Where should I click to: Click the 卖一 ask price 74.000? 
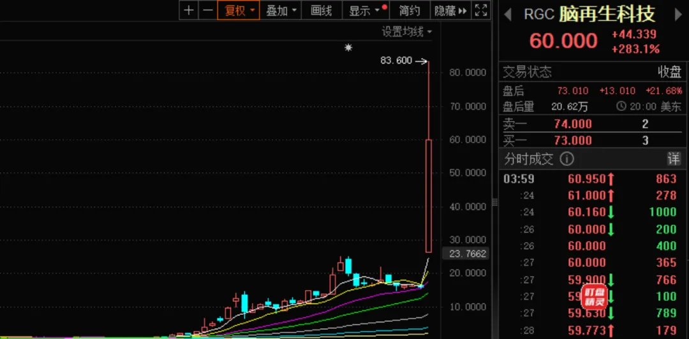coord(573,124)
